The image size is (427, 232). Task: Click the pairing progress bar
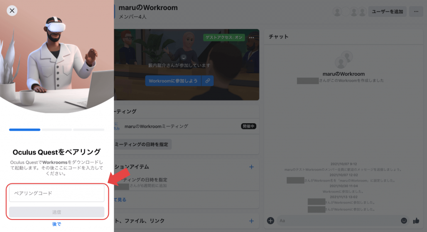point(57,130)
